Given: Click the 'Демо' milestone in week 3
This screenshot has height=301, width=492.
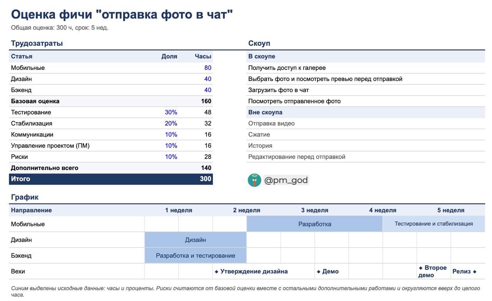Looking at the screenshot, I should click(x=328, y=271).
